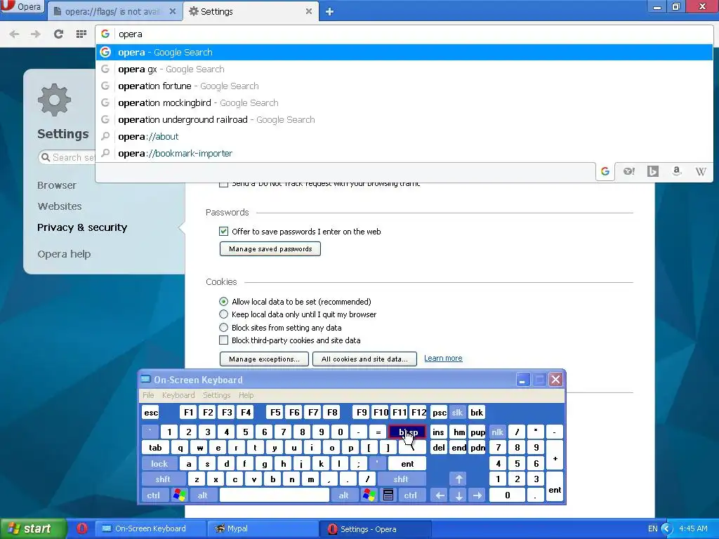719x539 pixels.
Task: Open Settings menu in On-Screen Keyboard
Action: point(216,395)
